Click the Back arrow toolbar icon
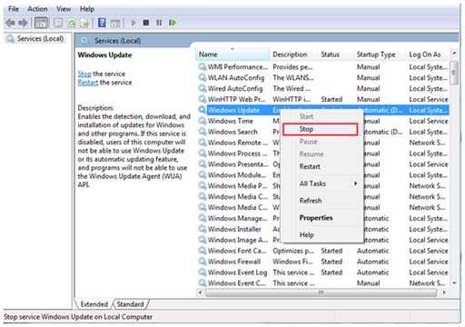This screenshot has height=327, width=465. pos(11,23)
